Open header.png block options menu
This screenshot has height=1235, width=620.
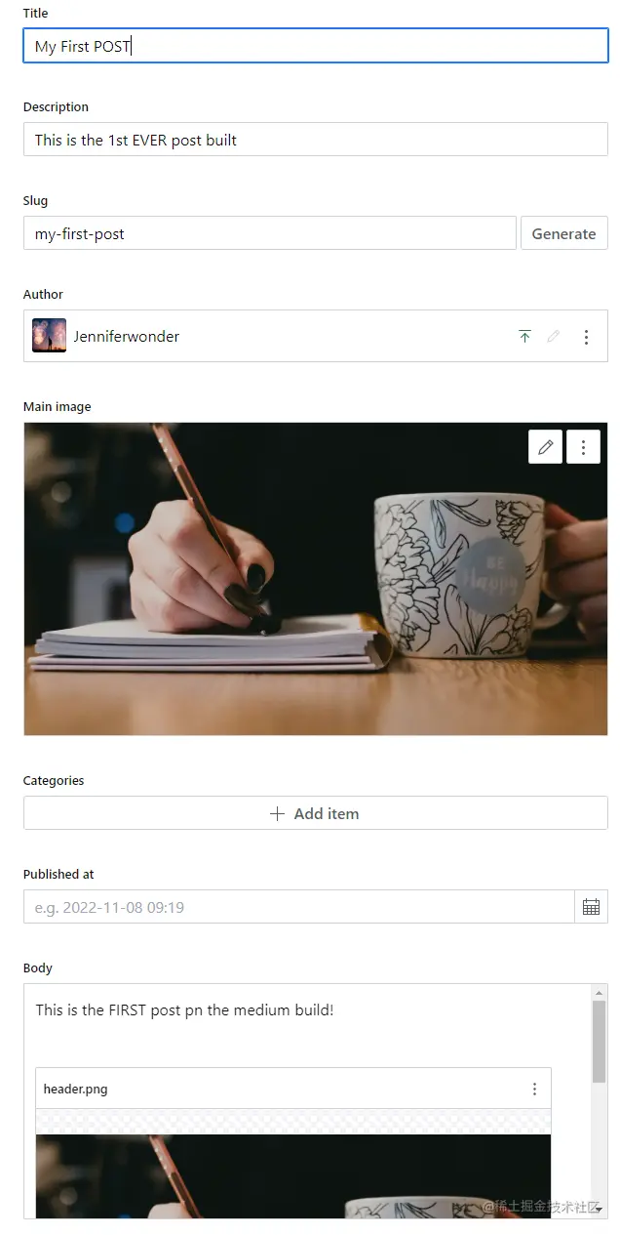[x=534, y=1089]
